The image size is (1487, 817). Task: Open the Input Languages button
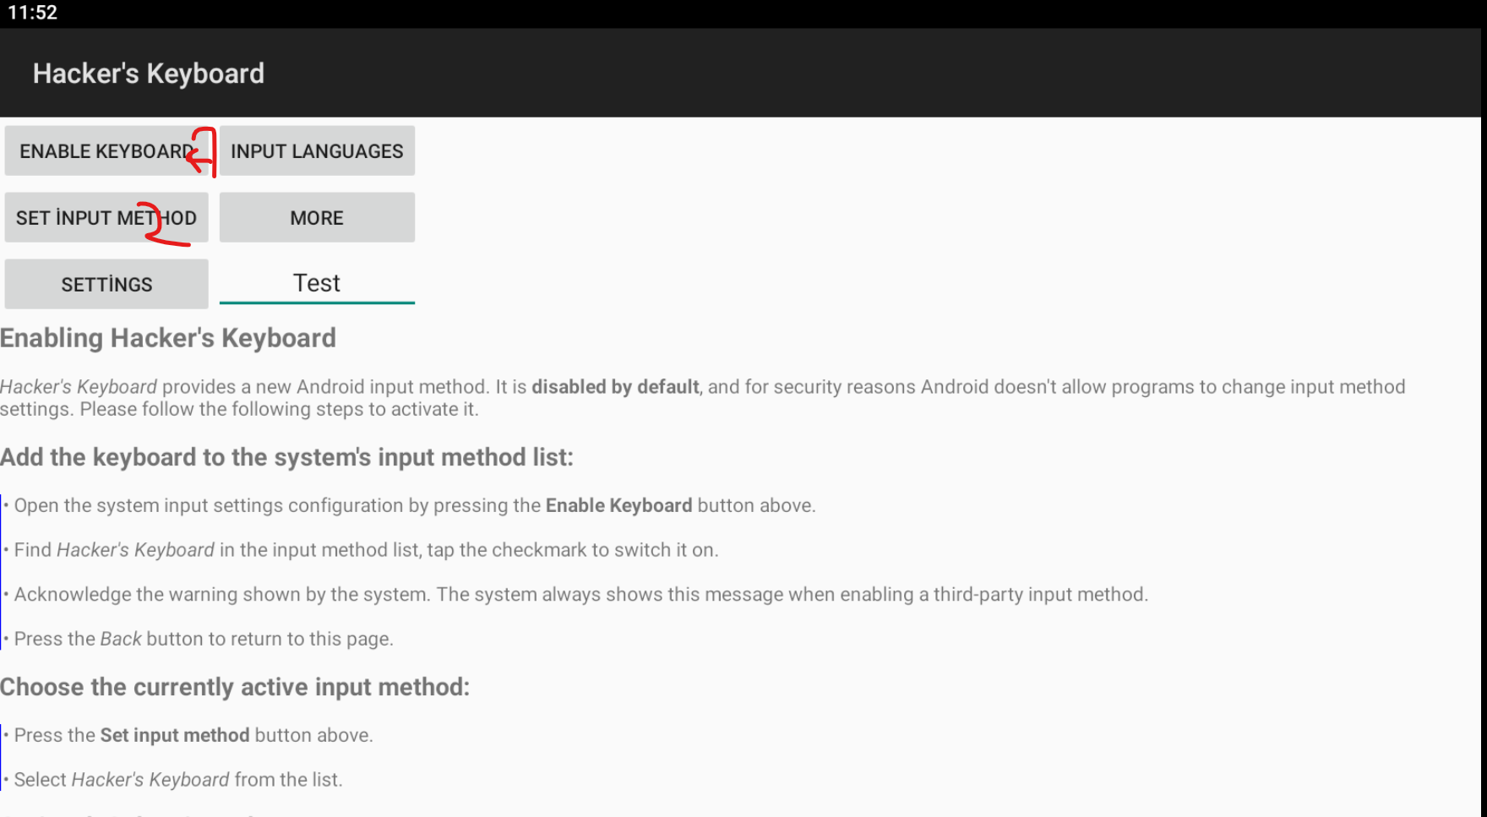tap(317, 151)
